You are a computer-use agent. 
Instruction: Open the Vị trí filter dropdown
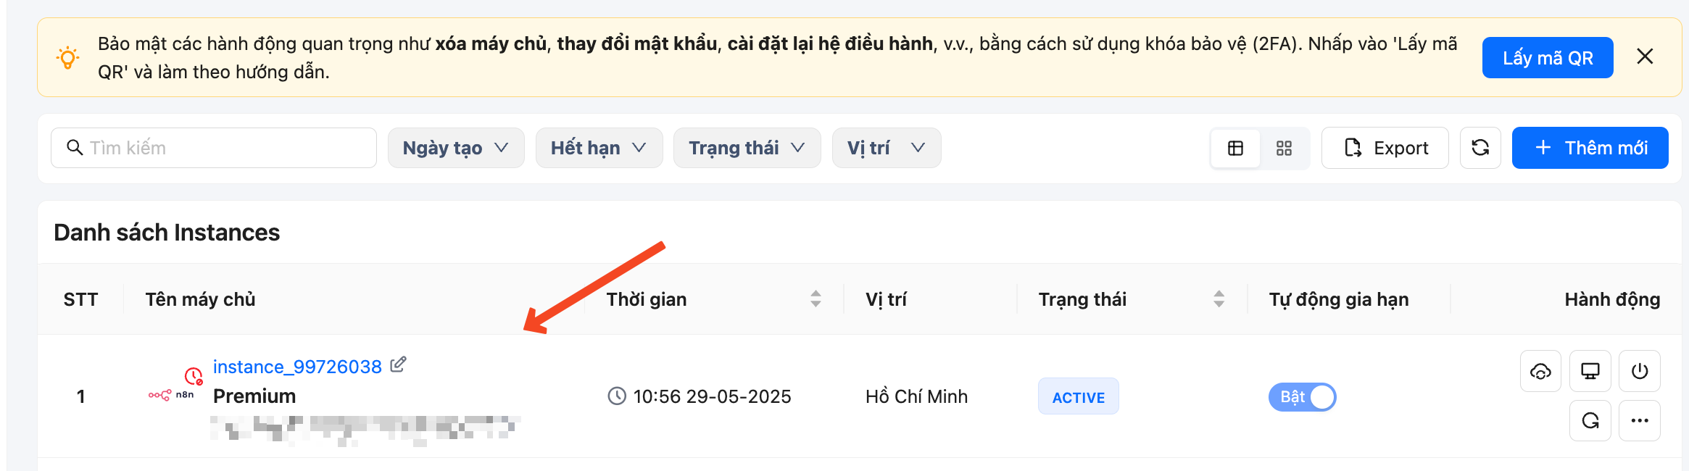click(887, 148)
